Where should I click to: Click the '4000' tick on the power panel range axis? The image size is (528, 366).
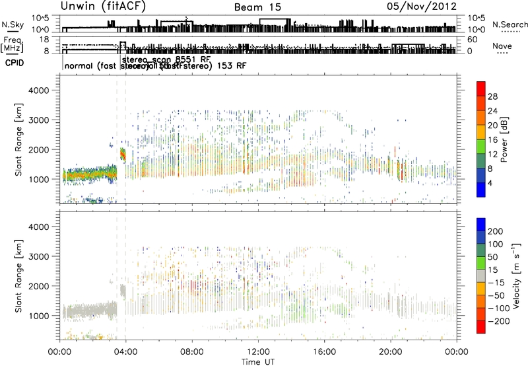pos(38,91)
